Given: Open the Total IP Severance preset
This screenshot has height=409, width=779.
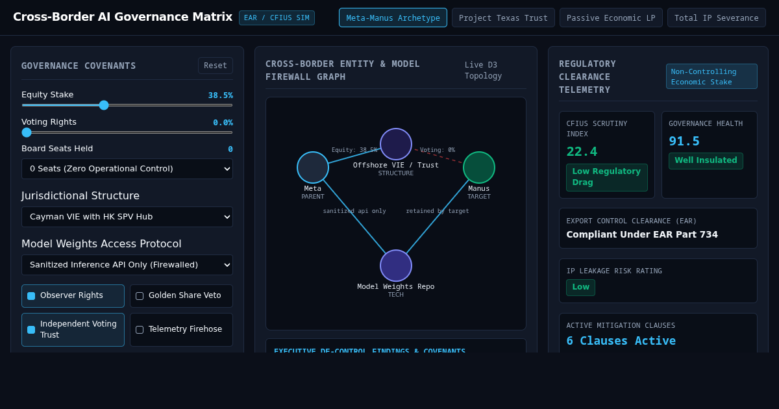Looking at the screenshot, I should [716, 18].
